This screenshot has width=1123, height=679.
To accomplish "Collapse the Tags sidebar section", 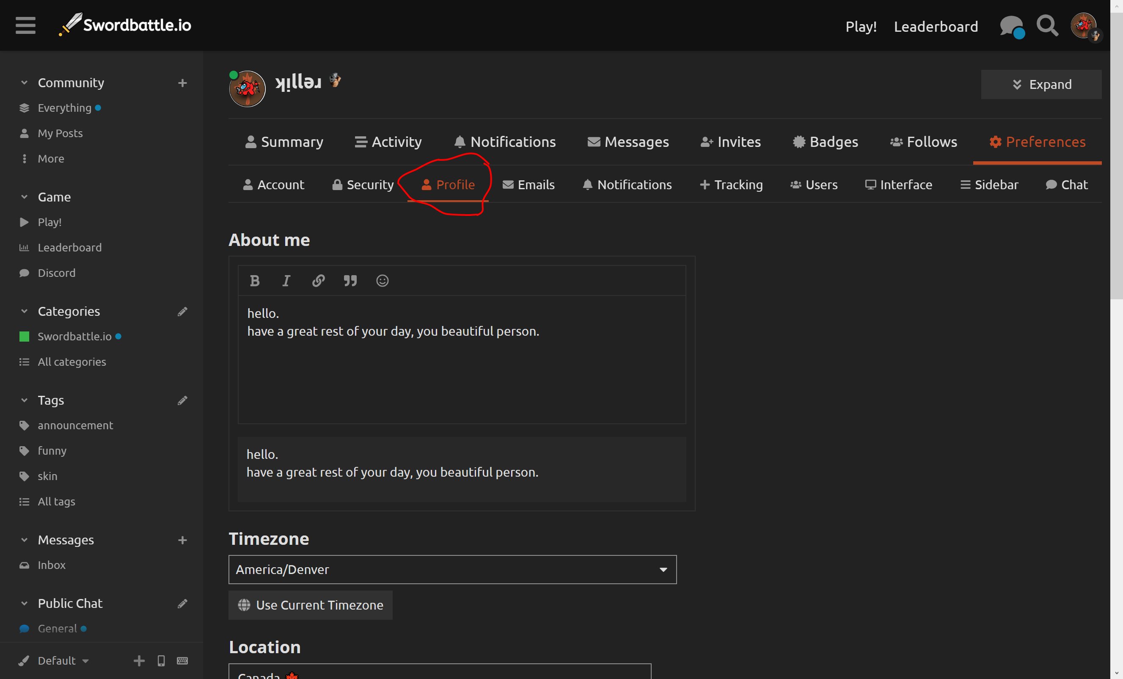I will click(x=24, y=400).
